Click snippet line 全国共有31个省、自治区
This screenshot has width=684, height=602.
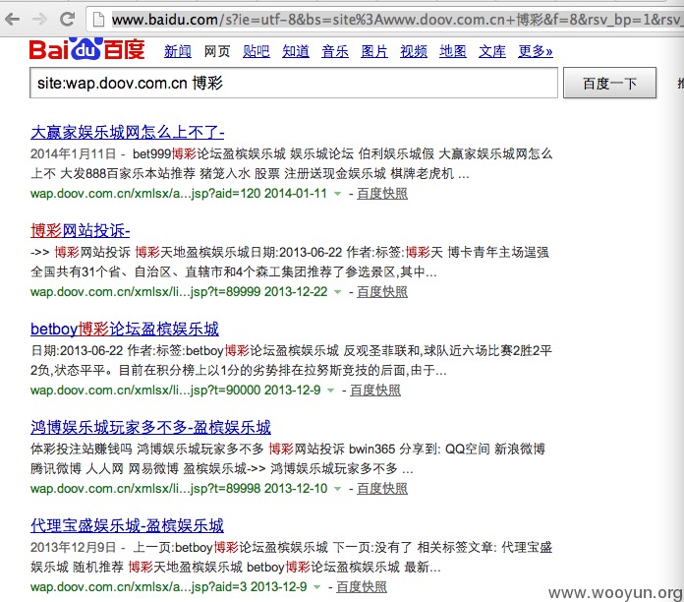(x=233, y=271)
